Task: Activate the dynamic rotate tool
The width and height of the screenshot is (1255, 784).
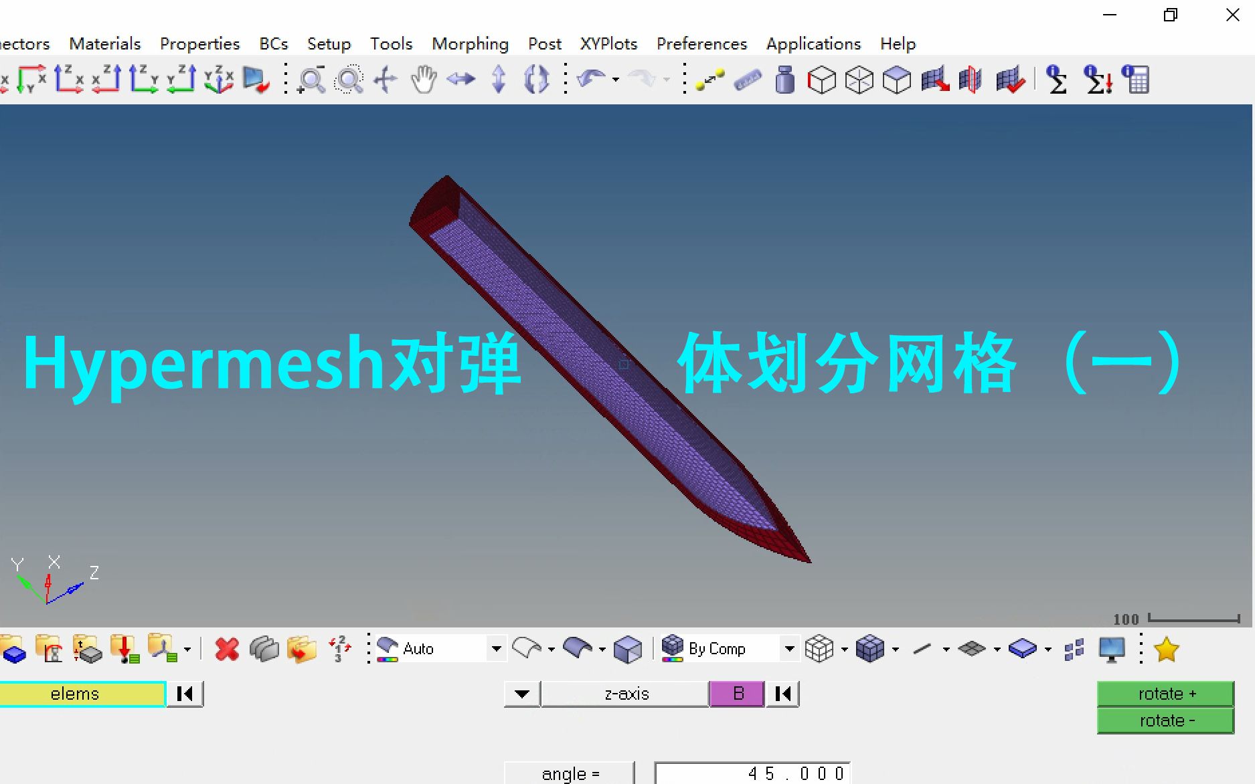Action: [537, 79]
